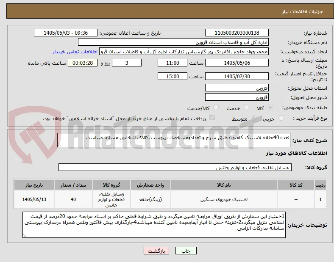Click the remaining time 00:03:28 field

(83, 63)
